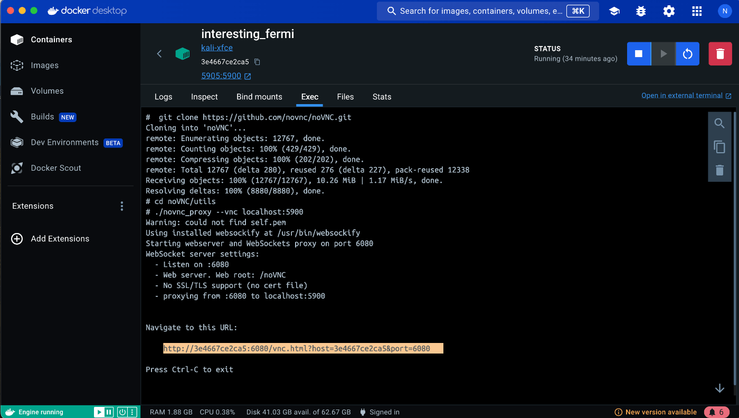Jump to bottom of terminal output

point(719,388)
